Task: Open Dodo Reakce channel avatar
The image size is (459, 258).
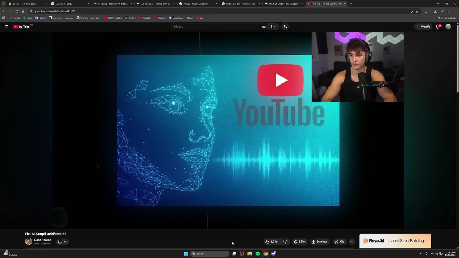Action: pyautogui.click(x=28, y=242)
